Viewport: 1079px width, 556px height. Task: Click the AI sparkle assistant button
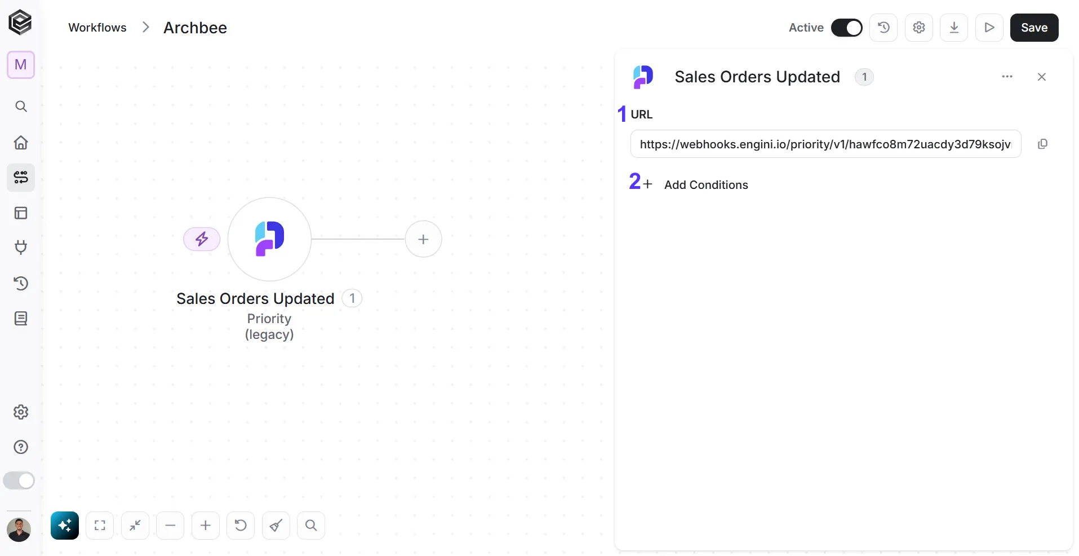pyautogui.click(x=65, y=526)
